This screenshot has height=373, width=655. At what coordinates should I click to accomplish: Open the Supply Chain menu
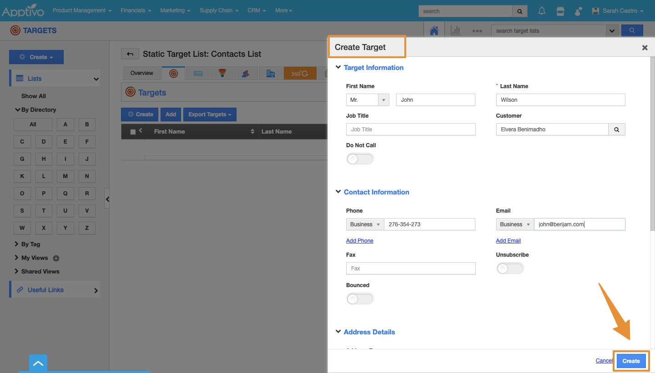tap(219, 10)
